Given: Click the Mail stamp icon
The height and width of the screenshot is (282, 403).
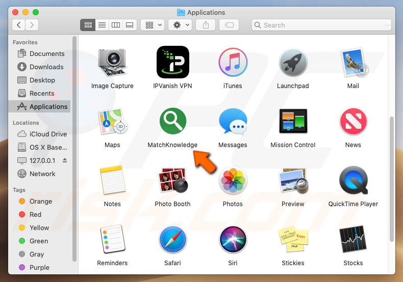Looking at the screenshot, I should [x=354, y=62].
